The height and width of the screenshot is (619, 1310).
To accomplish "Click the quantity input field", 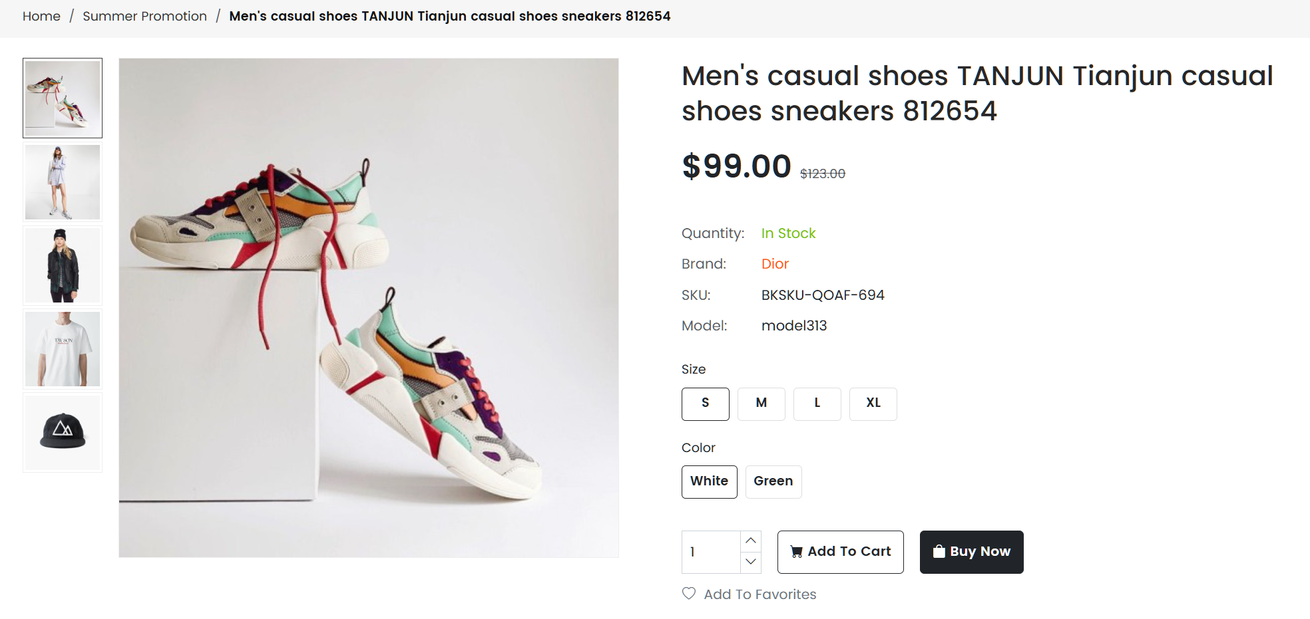I will coord(711,552).
